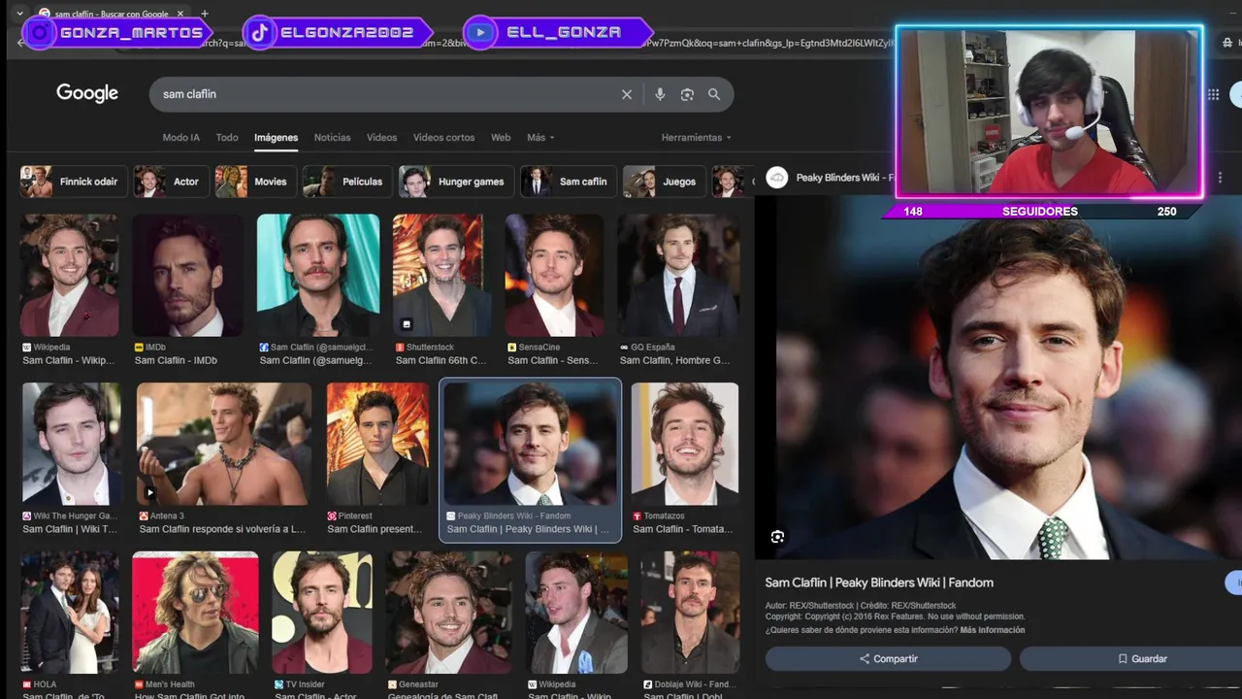Image resolution: width=1242 pixels, height=699 pixels.
Task: Switch to the Todo results tab
Action: tap(227, 137)
